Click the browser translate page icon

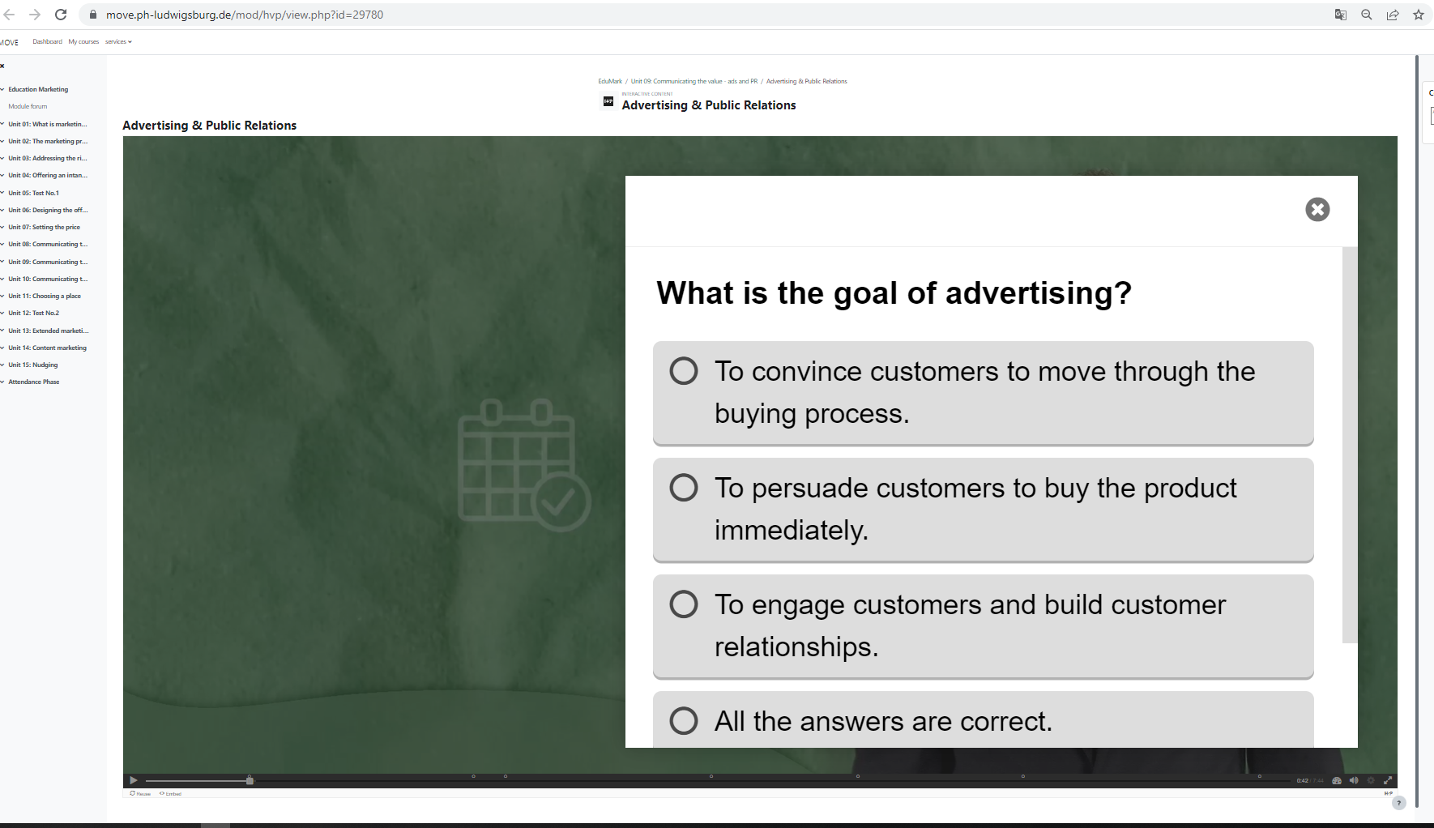[x=1341, y=15]
